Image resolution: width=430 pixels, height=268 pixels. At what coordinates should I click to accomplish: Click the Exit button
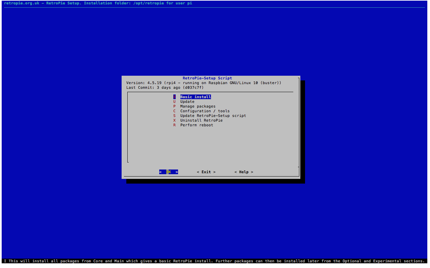(x=206, y=172)
